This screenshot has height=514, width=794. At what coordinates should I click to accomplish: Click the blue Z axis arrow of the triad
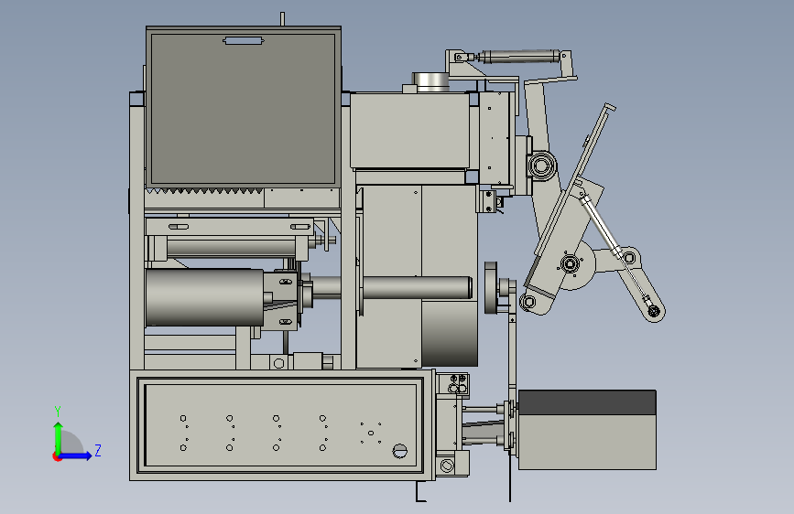pos(76,455)
